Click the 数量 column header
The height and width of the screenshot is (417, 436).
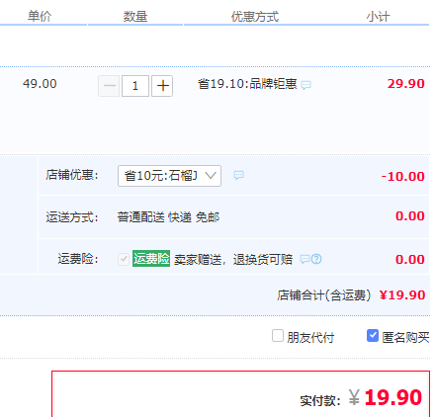coord(135,16)
